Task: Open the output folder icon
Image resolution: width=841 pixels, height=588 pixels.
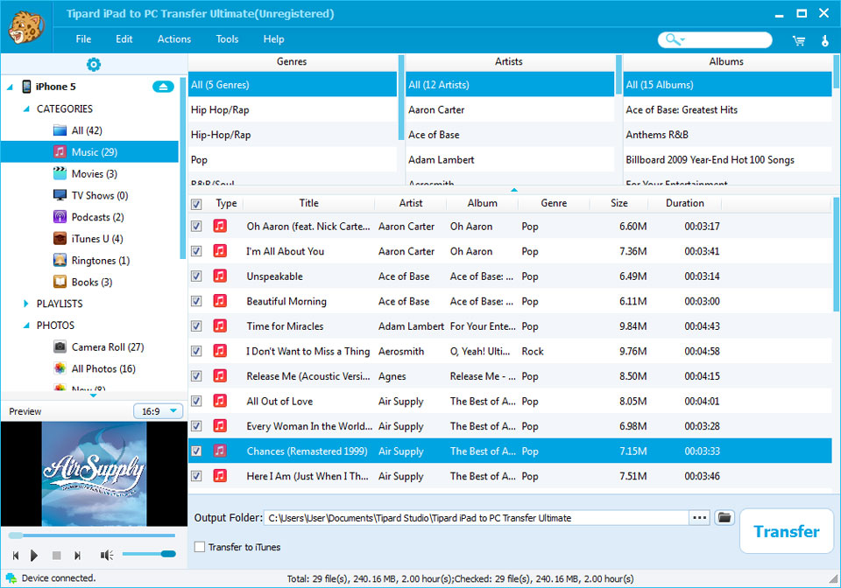Action: pos(724,517)
